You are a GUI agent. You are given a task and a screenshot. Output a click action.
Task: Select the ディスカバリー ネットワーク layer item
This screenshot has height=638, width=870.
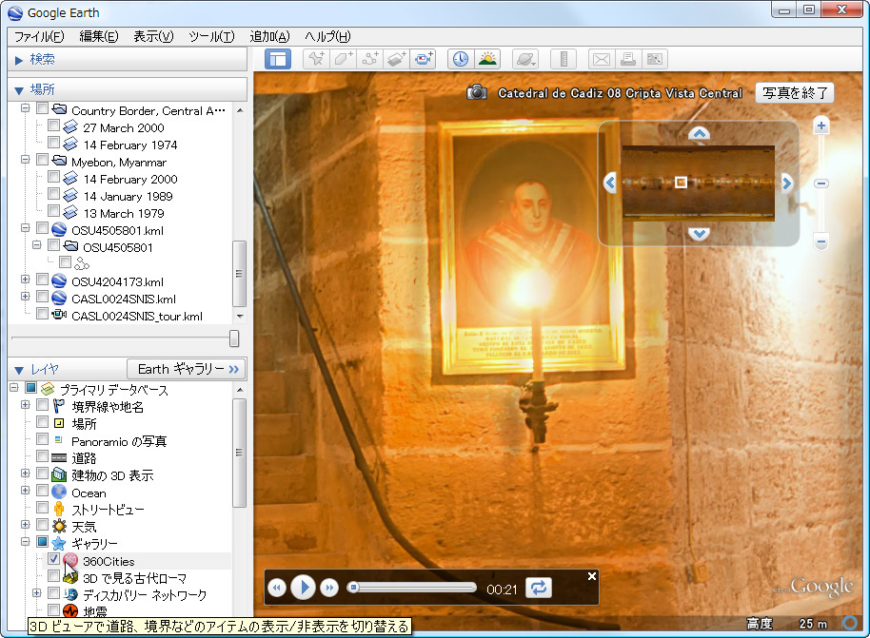coord(145,595)
